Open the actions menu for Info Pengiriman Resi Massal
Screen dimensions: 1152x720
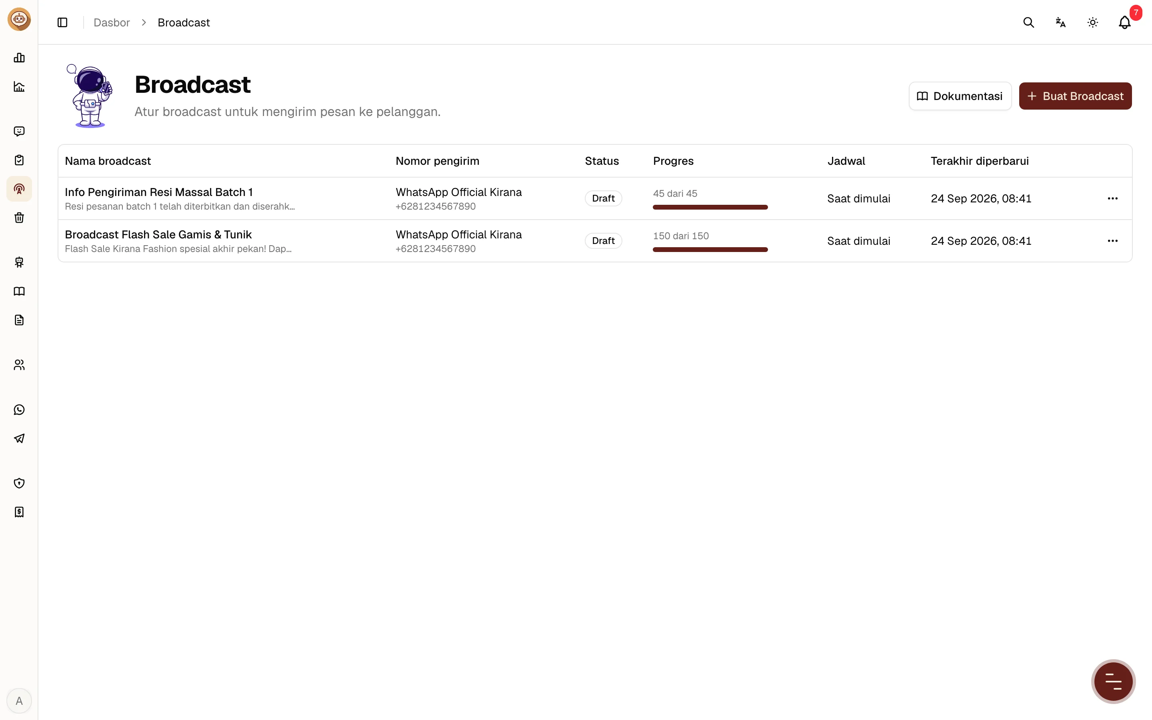[x=1112, y=198]
